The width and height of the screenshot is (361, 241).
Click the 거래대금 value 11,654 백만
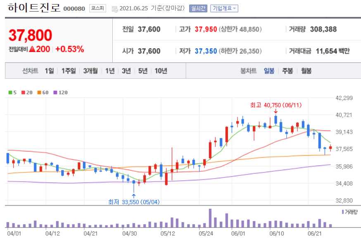(332, 51)
